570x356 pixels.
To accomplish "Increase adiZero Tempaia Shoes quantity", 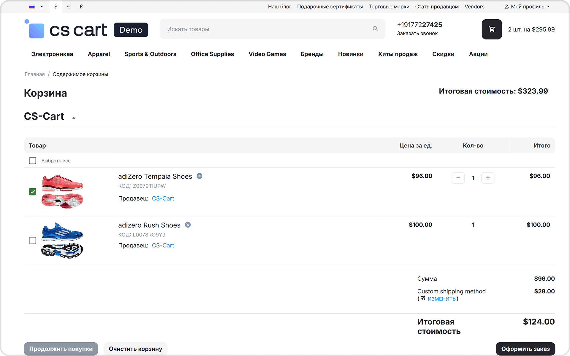I will point(488,178).
